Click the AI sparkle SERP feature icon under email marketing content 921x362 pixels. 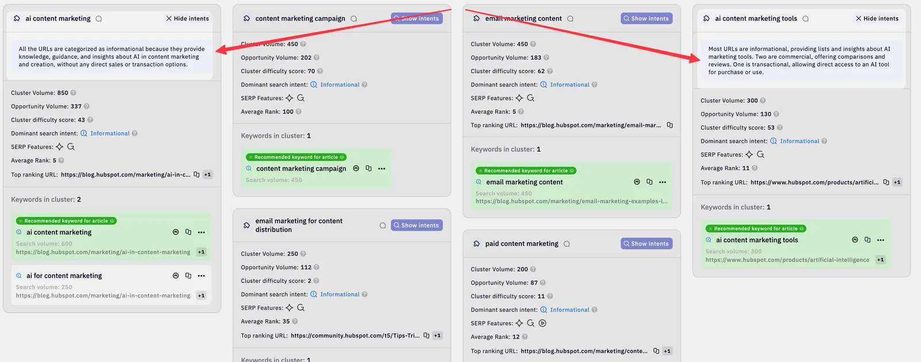[x=519, y=98]
